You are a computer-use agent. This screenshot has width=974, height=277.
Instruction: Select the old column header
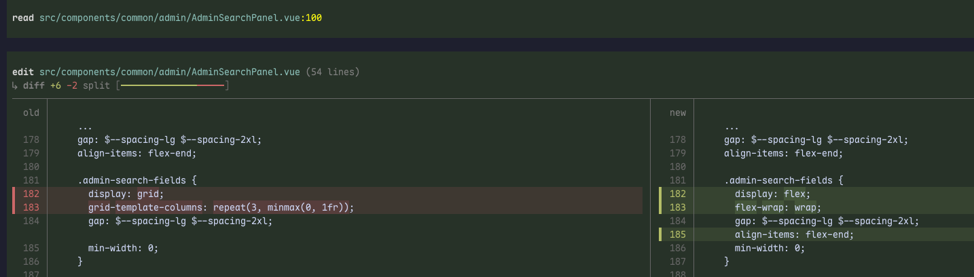(x=31, y=112)
